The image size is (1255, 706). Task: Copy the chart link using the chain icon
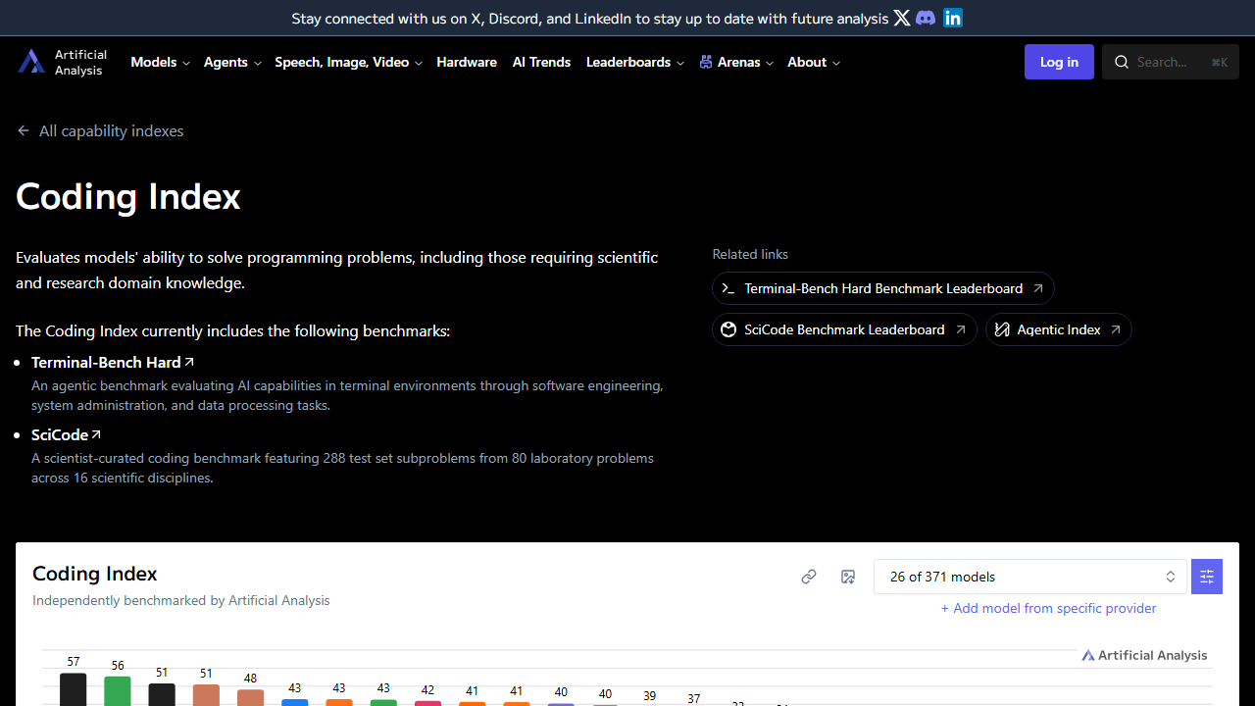(x=809, y=577)
